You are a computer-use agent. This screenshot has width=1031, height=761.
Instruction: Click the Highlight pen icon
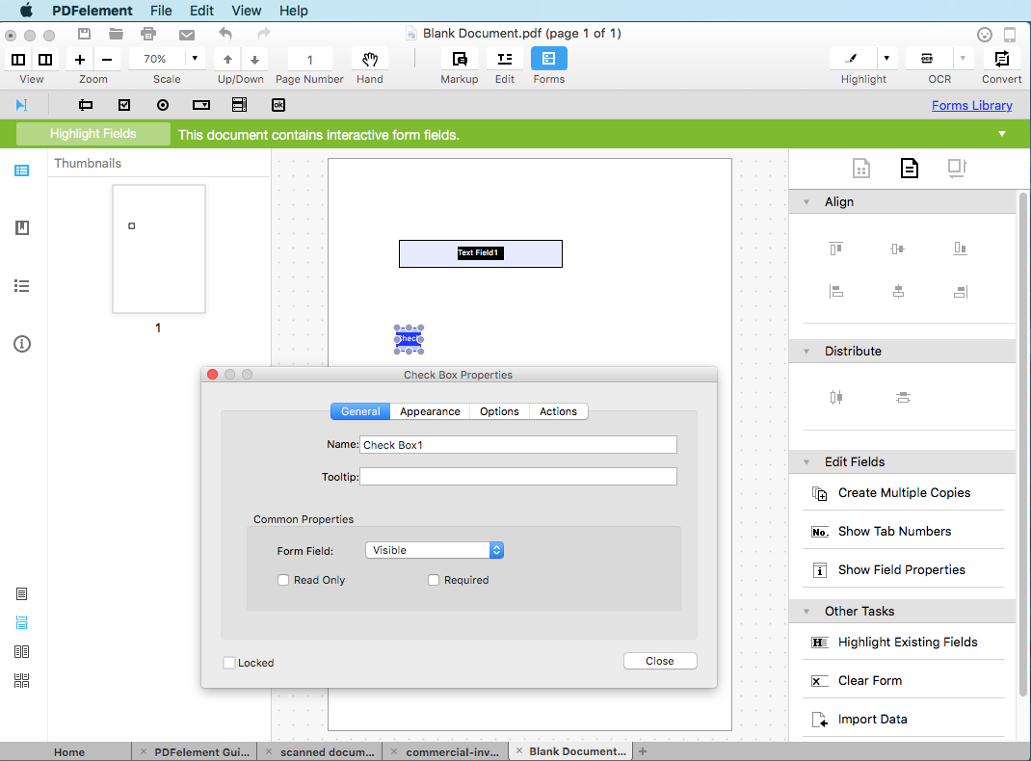[x=852, y=59]
